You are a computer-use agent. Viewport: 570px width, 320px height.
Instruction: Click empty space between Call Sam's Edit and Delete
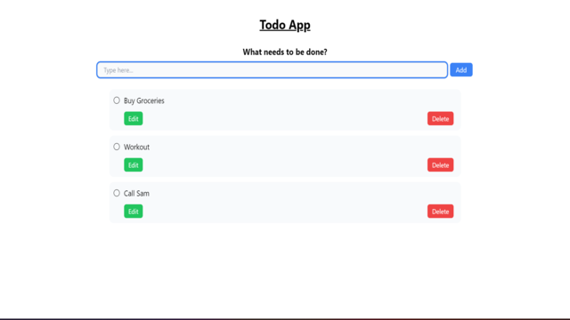pyautogui.click(x=285, y=212)
